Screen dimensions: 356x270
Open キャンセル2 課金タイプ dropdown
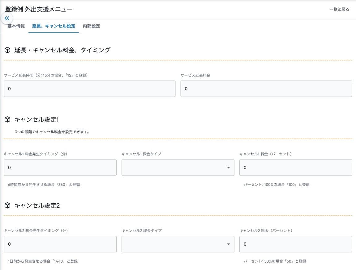(178, 244)
